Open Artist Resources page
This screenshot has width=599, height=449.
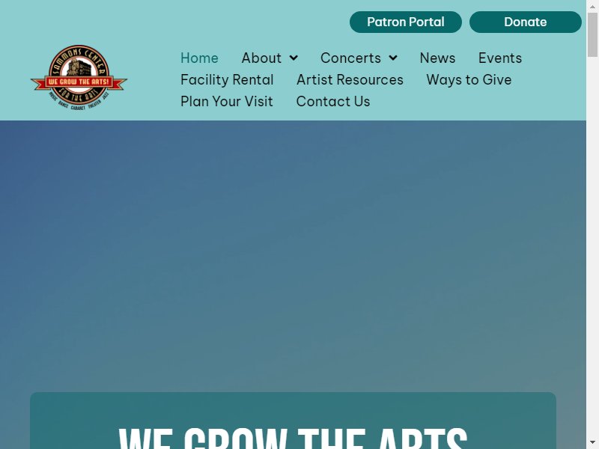[x=350, y=80]
